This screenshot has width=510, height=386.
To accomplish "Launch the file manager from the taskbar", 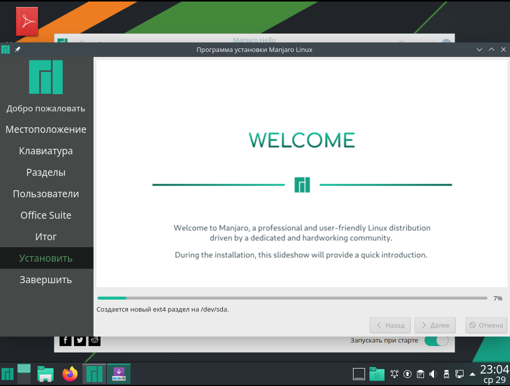I will coord(45,374).
